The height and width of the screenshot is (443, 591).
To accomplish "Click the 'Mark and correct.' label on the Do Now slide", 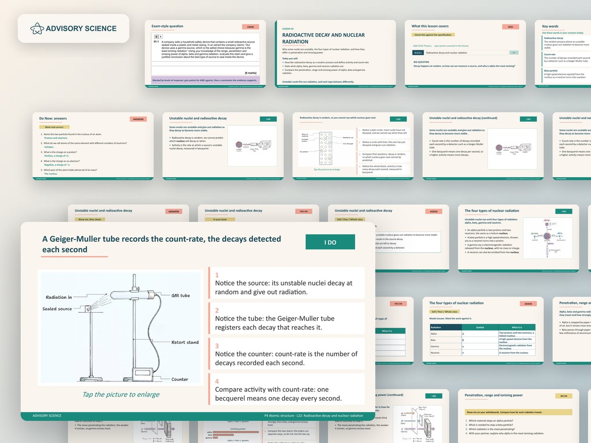I will 54,127.
